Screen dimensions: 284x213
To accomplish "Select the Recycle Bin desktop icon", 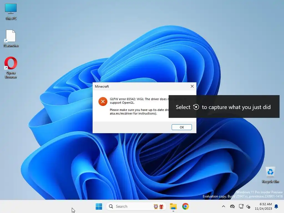I will [x=270, y=175].
